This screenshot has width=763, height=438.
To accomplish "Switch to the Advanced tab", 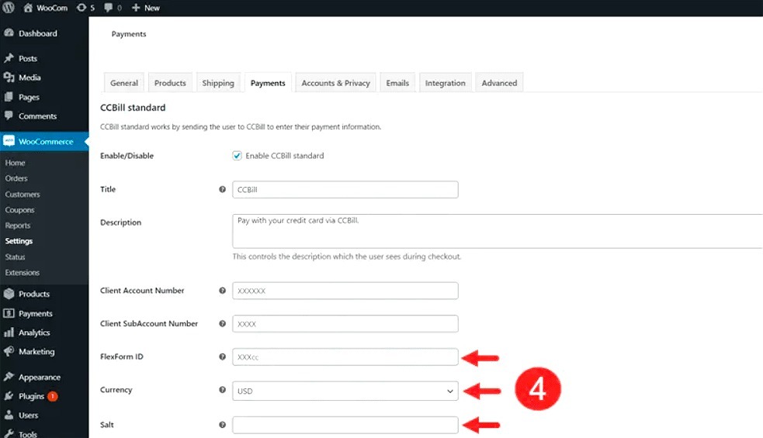I will coord(499,83).
